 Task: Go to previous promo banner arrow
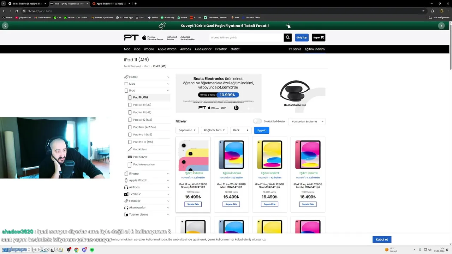point(5,26)
